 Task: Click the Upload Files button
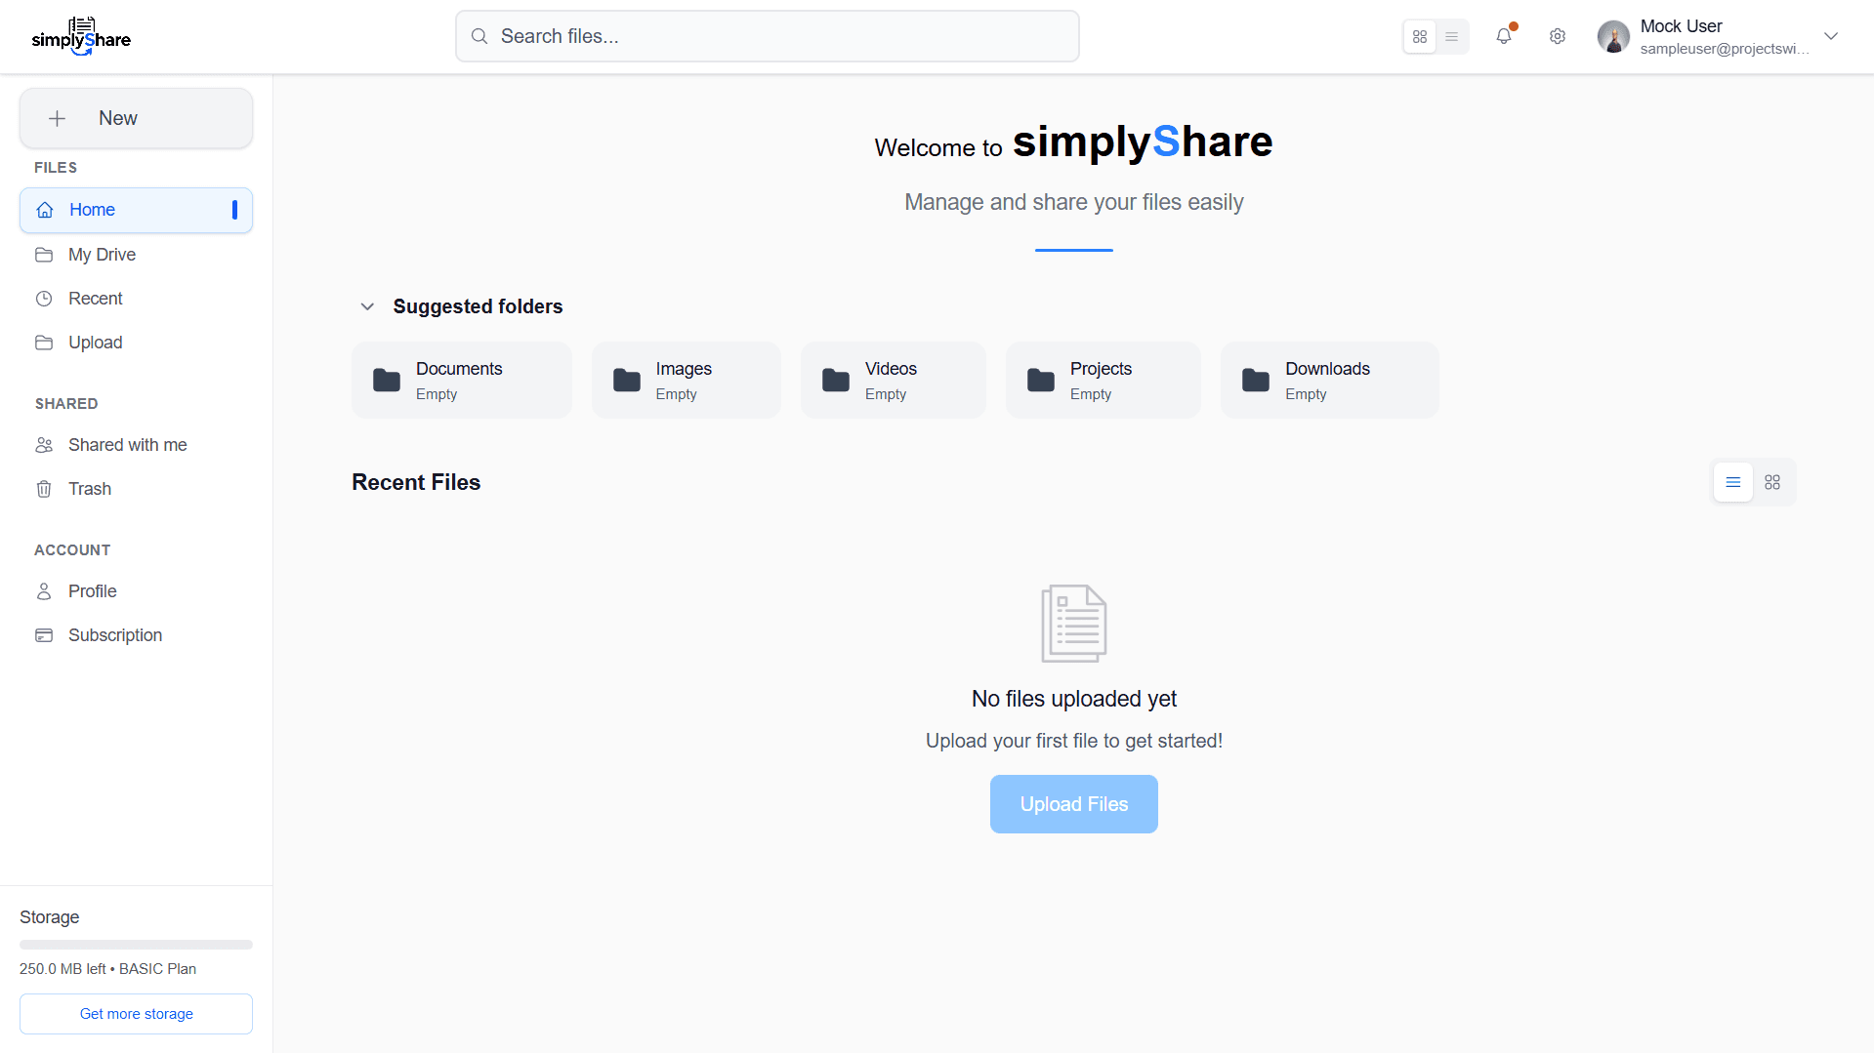(x=1073, y=804)
